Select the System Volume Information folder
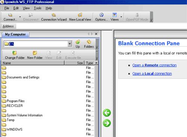Image resolution: width=187 pixels, height=137 pixels. tap(25, 115)
